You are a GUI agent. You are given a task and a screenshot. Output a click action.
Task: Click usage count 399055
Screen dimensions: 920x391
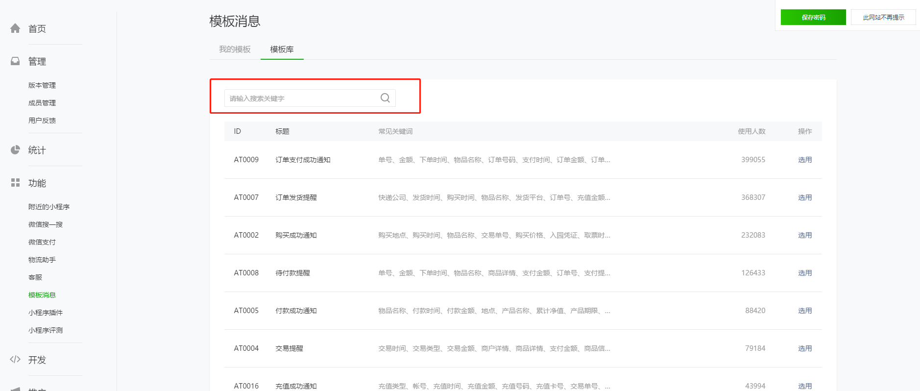tap(753, 160)
